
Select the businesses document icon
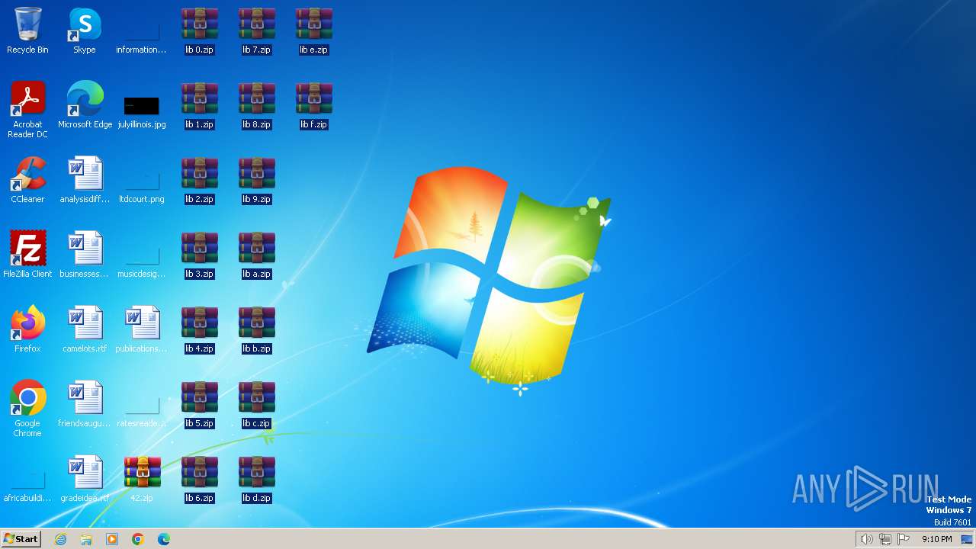click(85, 255)
